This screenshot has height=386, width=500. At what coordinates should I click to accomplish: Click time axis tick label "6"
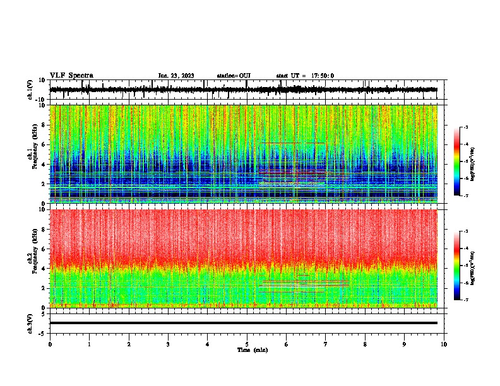click(287, 344)
